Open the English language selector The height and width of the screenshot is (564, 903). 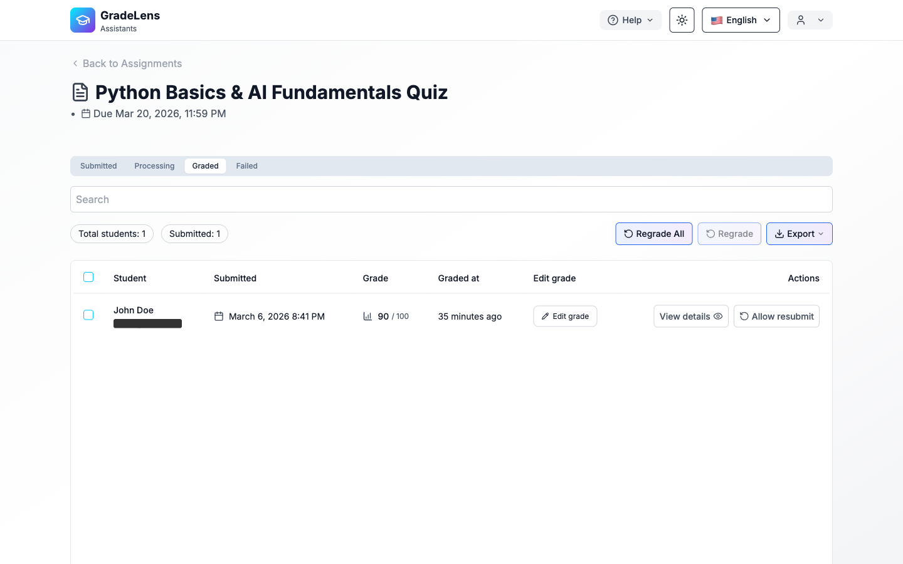pos(741,20)
